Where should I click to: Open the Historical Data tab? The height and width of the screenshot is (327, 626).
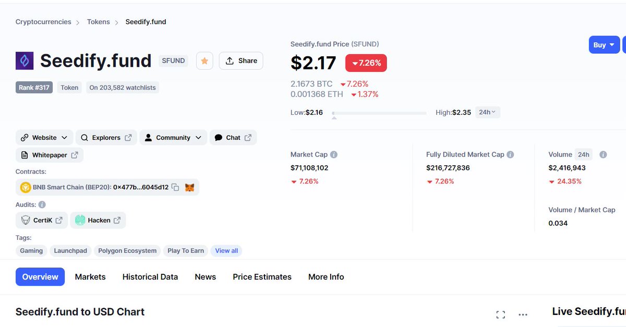[x=150, y=277]
